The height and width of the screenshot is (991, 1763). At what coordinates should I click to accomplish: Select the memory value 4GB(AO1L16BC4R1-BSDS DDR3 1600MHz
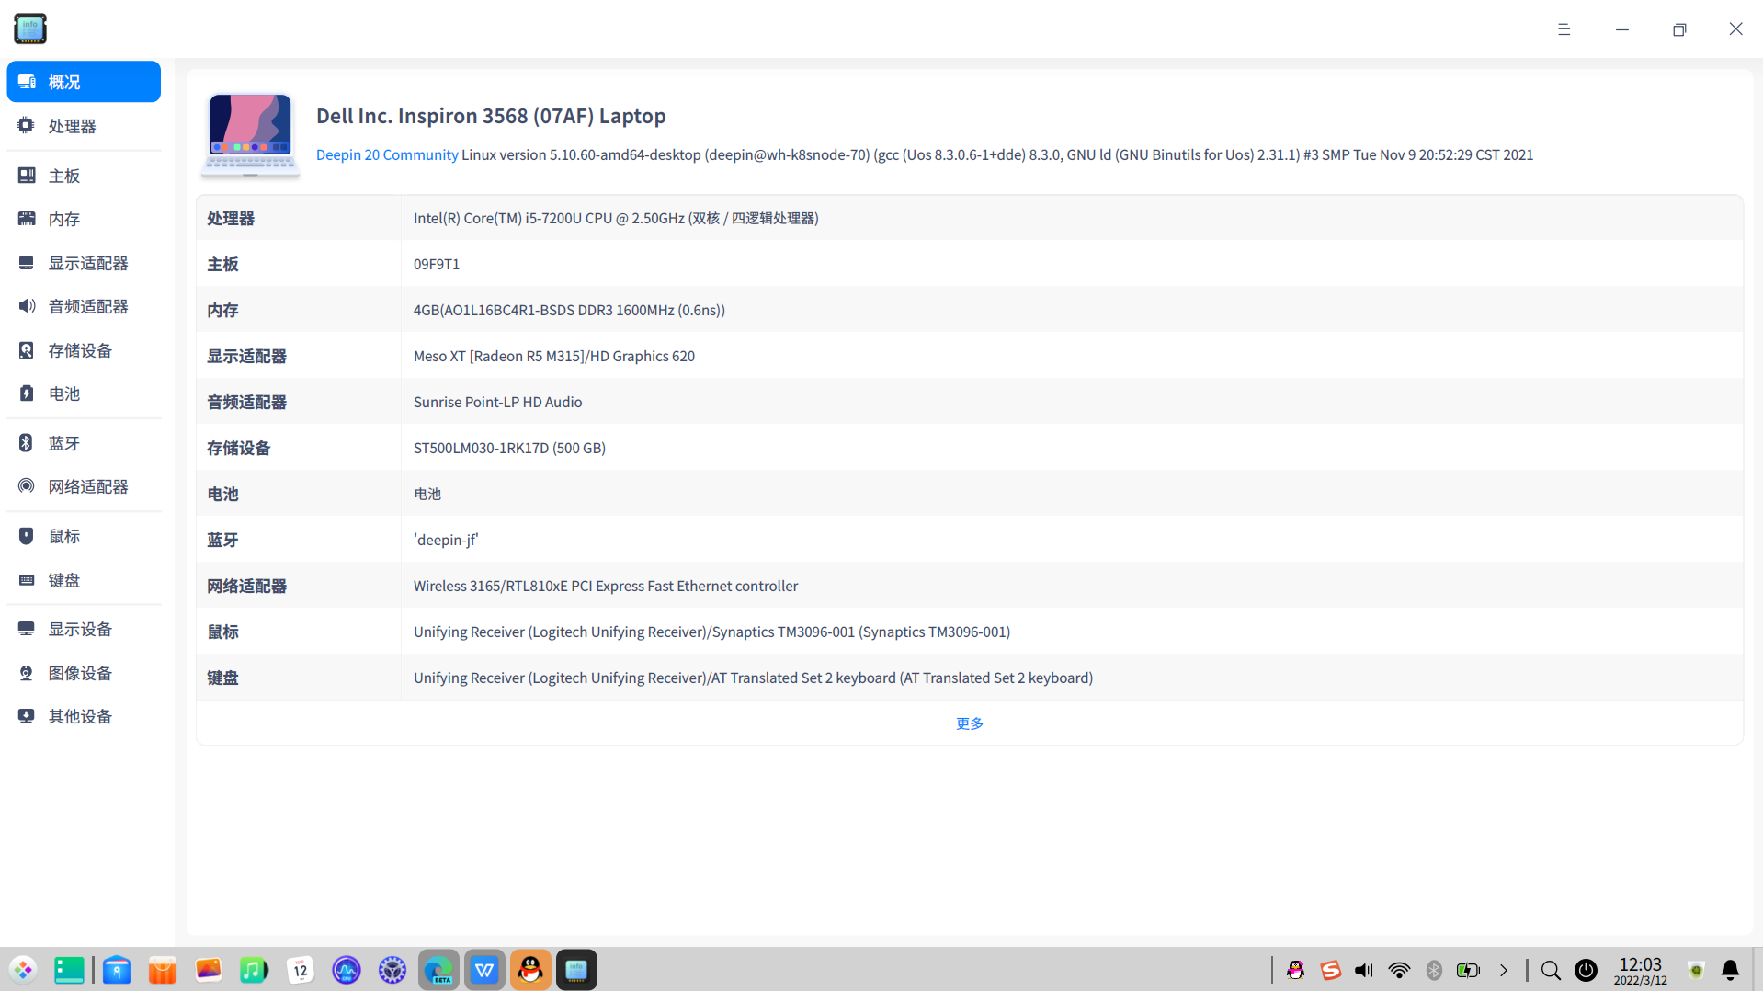pos(569,310)
